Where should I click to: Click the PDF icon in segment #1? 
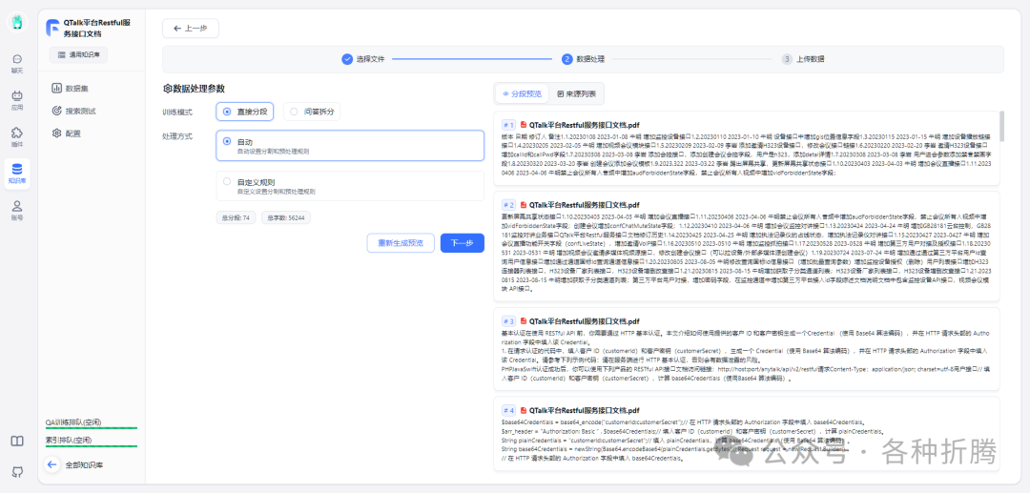click(x=524, y=124)
